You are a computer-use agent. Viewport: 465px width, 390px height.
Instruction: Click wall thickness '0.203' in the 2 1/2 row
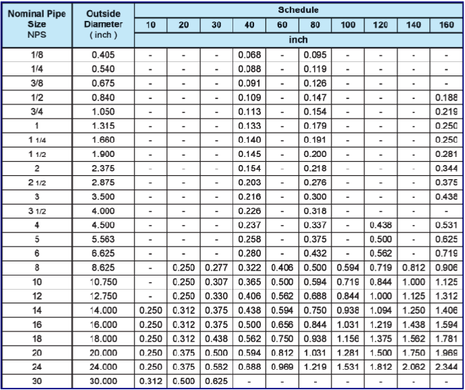(x=249, y=183)
